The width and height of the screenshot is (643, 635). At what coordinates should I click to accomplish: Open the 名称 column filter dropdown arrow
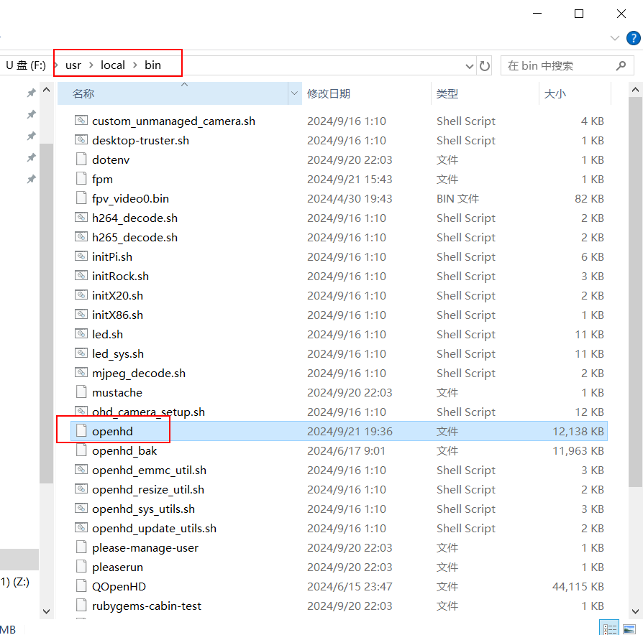(x=294, y=93)
